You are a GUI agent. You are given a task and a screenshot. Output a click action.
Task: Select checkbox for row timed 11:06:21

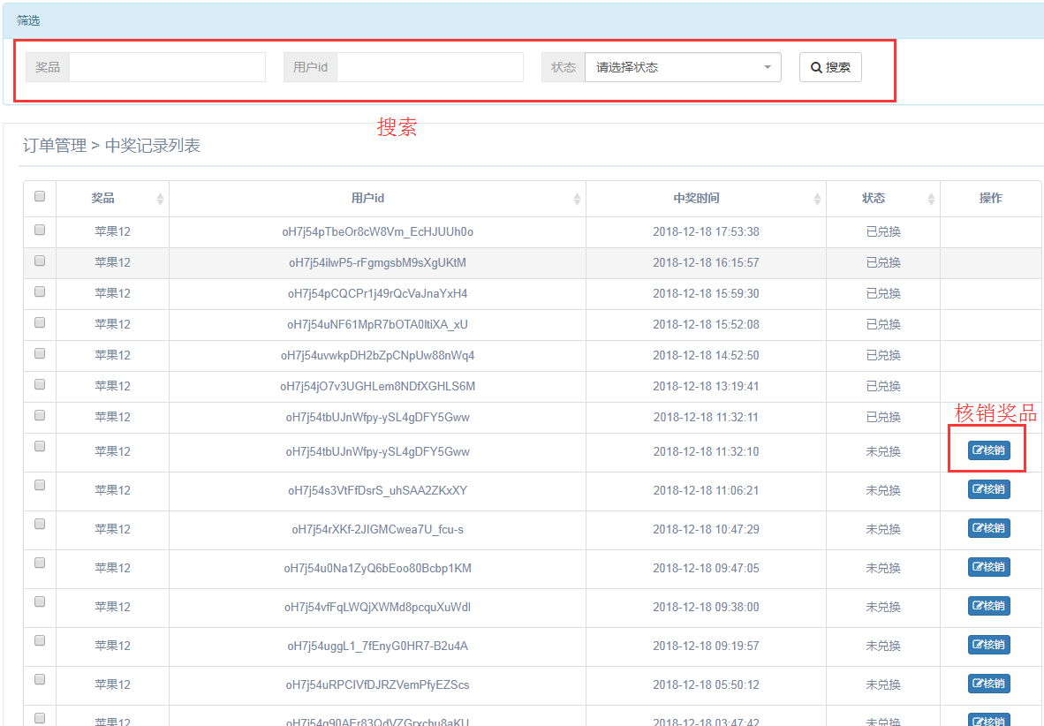point(40,485)
